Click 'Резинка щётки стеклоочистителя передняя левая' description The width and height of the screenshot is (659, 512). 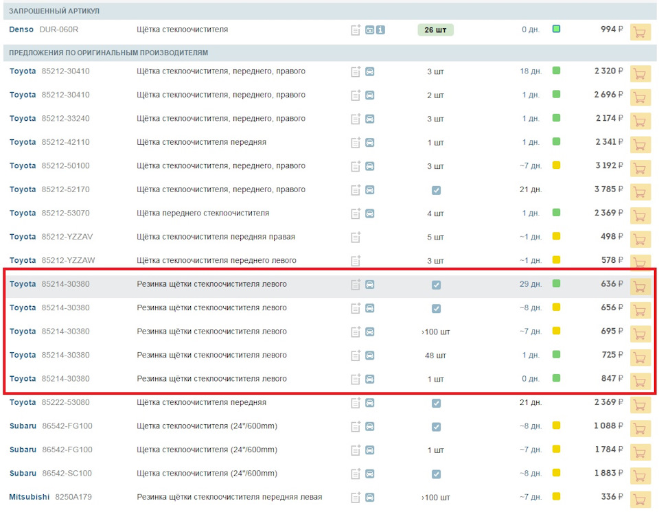pos(229,497)
